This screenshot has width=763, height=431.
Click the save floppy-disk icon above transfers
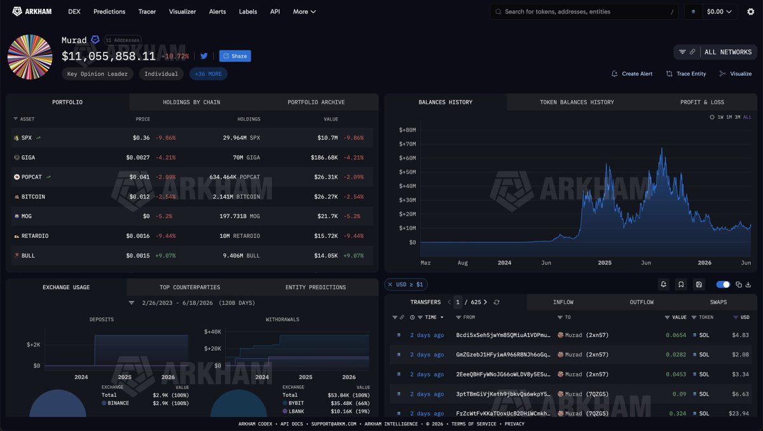(699, 285)
